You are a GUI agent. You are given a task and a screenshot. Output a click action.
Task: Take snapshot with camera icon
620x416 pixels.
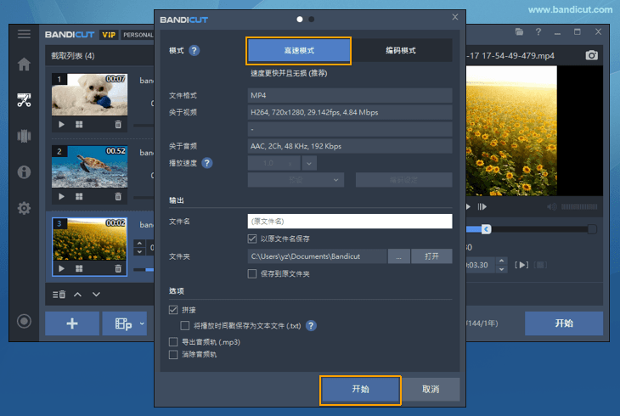[x=591, y=55]
